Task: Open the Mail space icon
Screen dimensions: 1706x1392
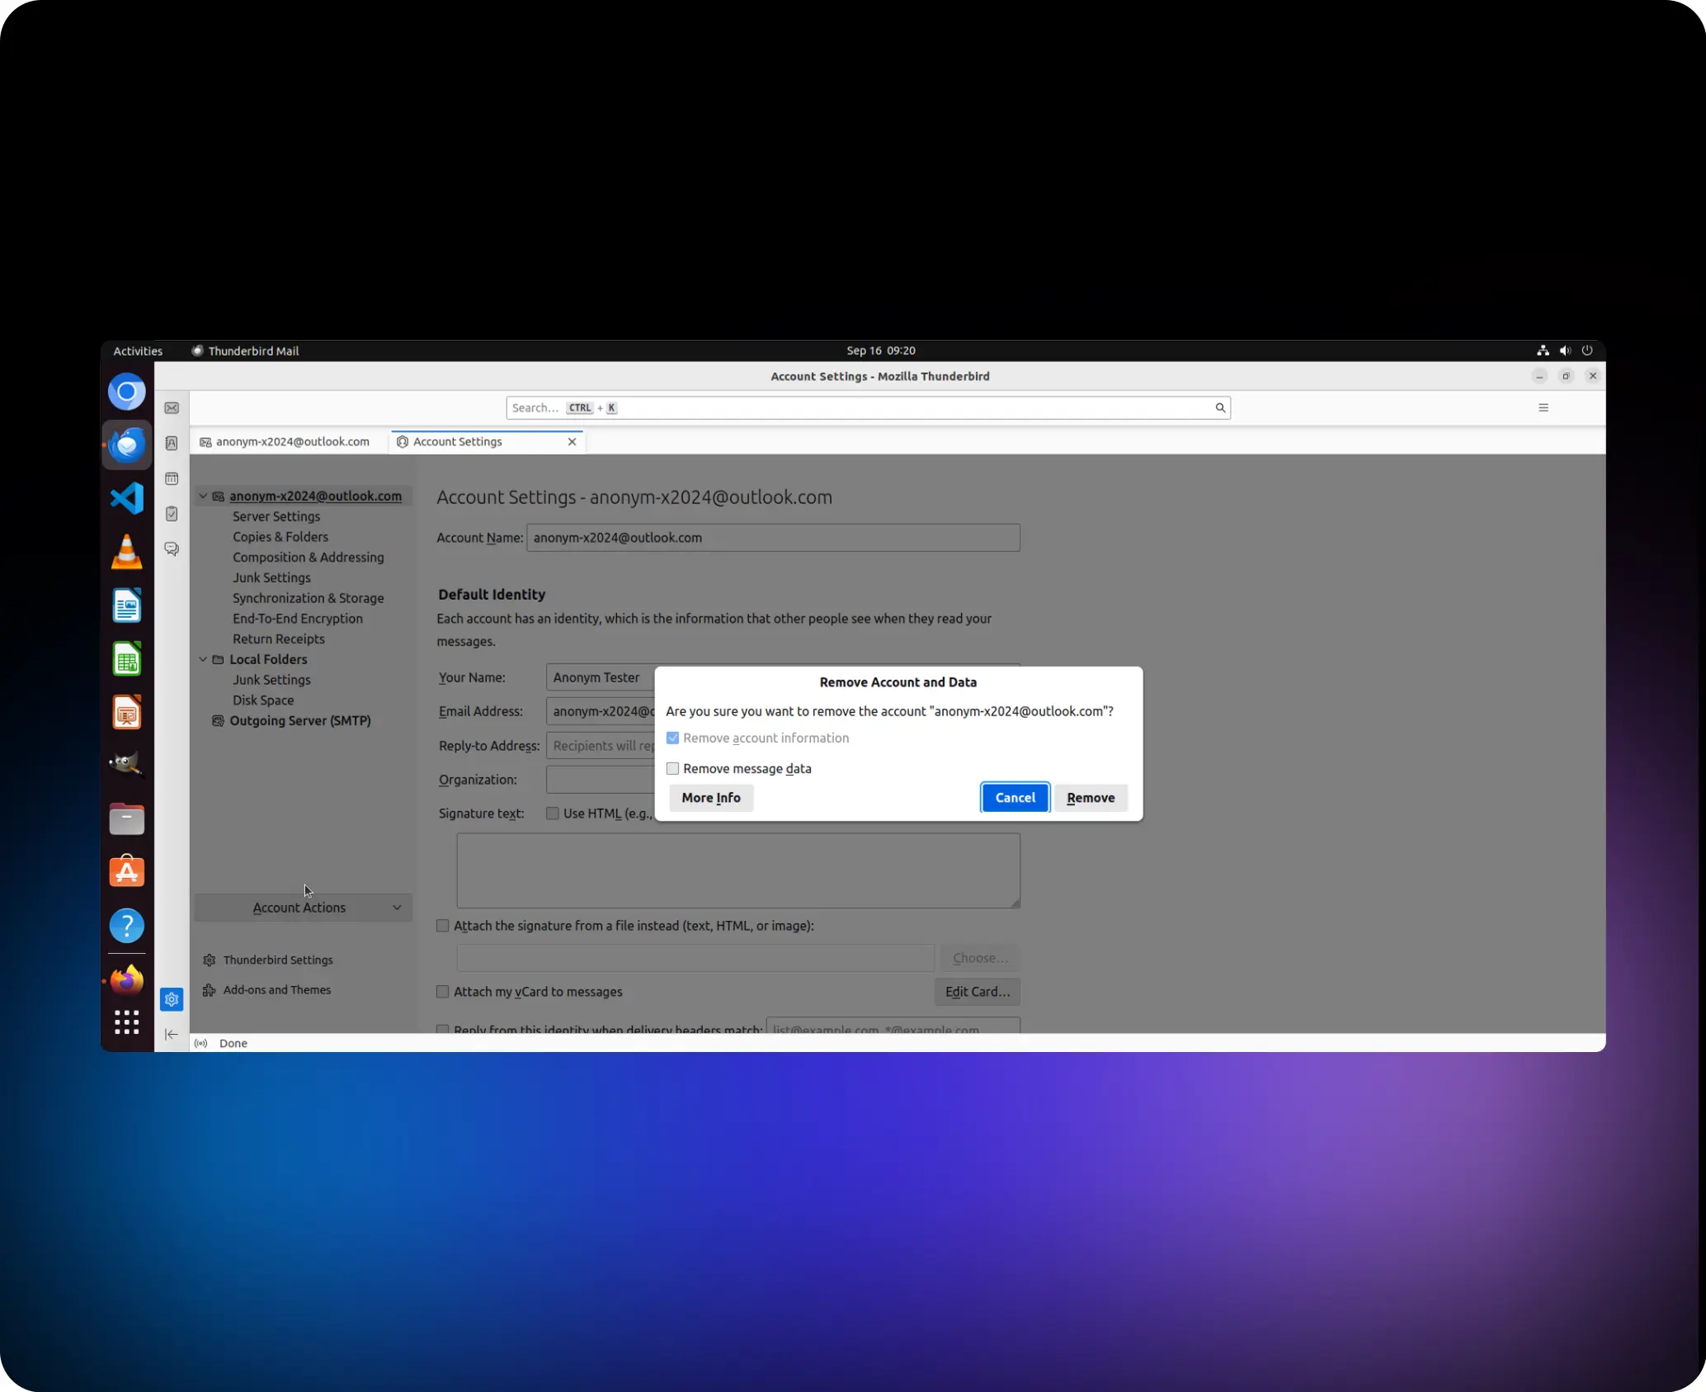Action: click(x=172, y=408)
